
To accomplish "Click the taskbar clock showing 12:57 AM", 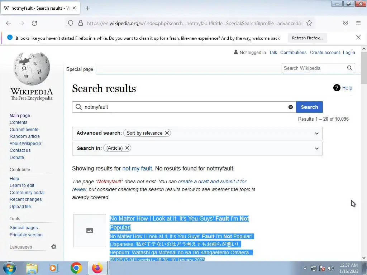I will 348,268.
